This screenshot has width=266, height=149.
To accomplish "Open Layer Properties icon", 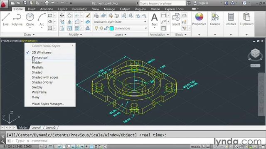I will pos(96,16).
